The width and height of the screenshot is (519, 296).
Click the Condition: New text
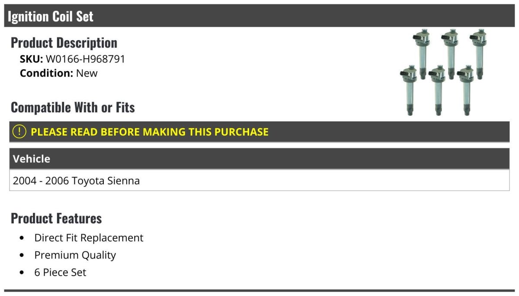pyautogui.click(x=59, y=73)
